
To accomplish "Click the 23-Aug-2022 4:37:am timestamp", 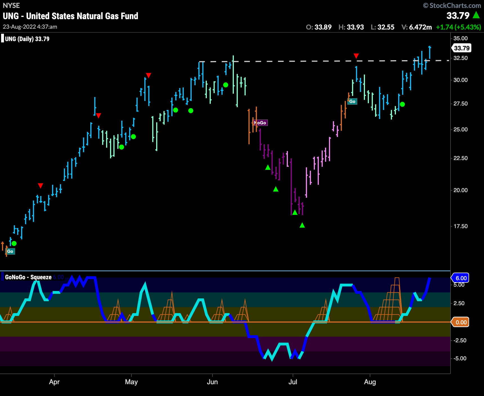I will coord(30,27).
